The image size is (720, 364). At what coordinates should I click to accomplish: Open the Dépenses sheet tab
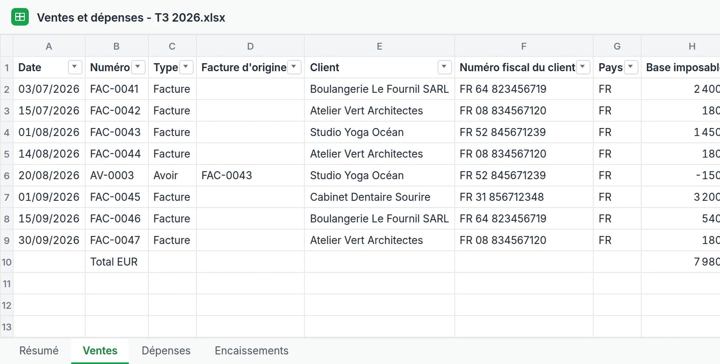point(166,351)
